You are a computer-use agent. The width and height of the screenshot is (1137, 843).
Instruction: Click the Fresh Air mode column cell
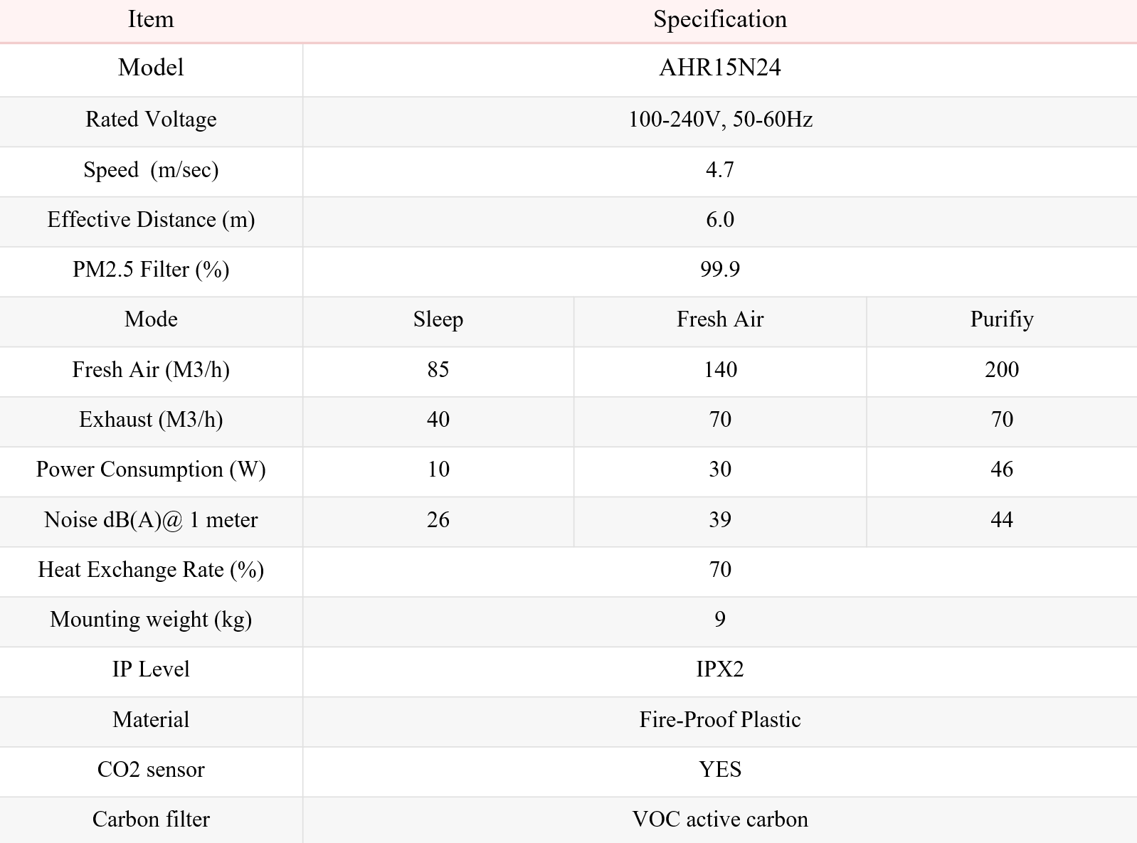pyautogui.click(x=720, y=319)
